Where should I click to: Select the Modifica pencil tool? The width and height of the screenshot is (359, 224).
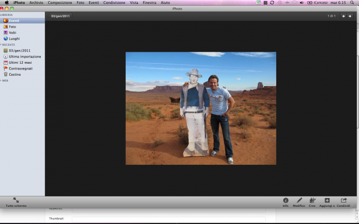tap(299, 203)
